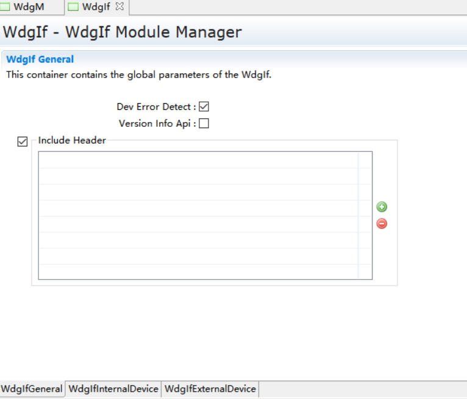This screenshot has width=467, height=399.
Task: Uncheck the Include Header group checkbox
Action: tap(23, 142)
